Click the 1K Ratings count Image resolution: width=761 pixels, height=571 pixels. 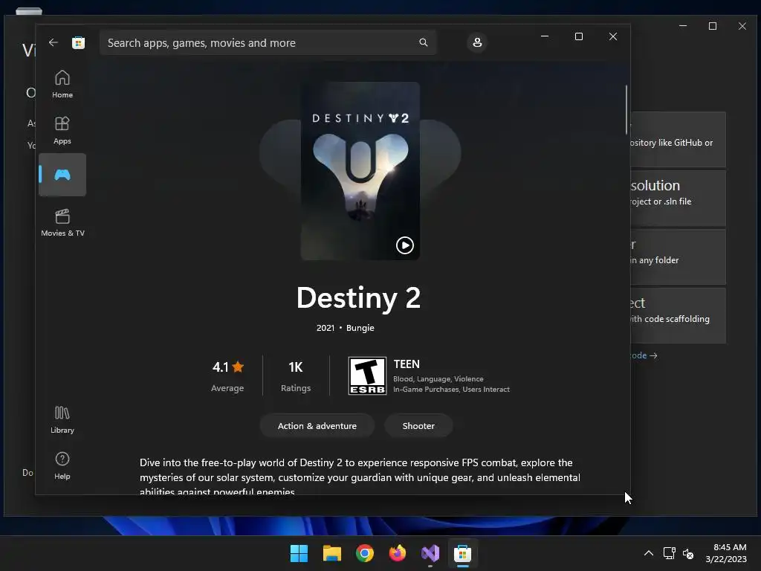(296, 375)
